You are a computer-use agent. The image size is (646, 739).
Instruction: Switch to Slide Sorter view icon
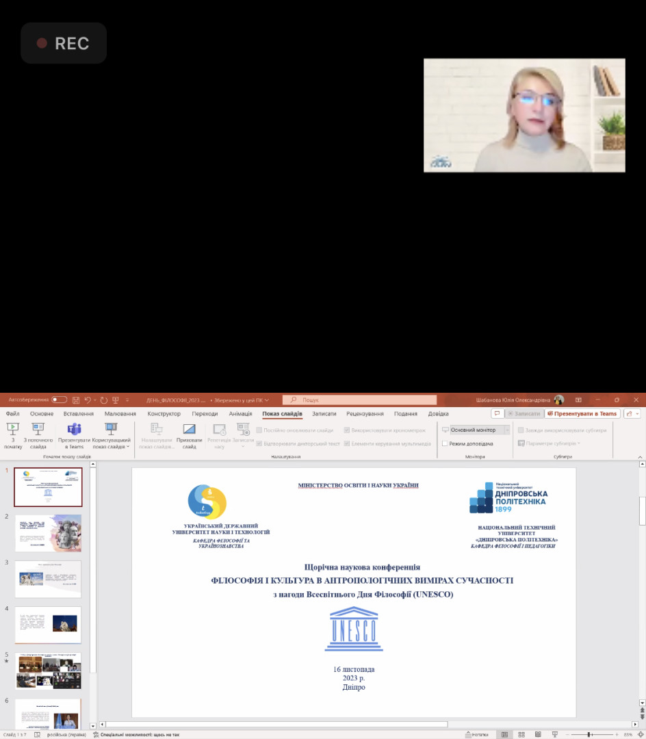[x=521, y=734]
